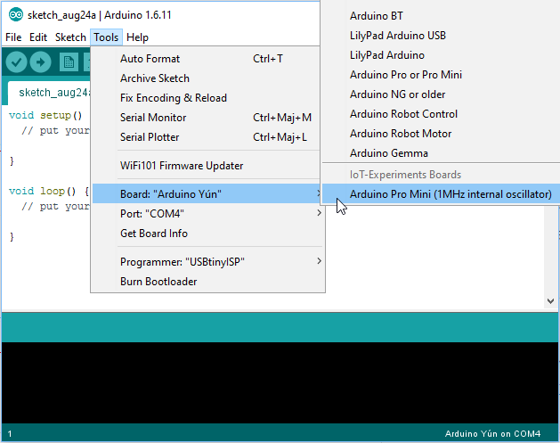Select Arduino Robot Motor board
Screen dimensions: 560x443
coord(441,134)
